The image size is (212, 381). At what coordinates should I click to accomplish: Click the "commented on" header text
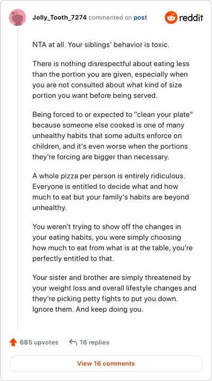pos(110,18)
